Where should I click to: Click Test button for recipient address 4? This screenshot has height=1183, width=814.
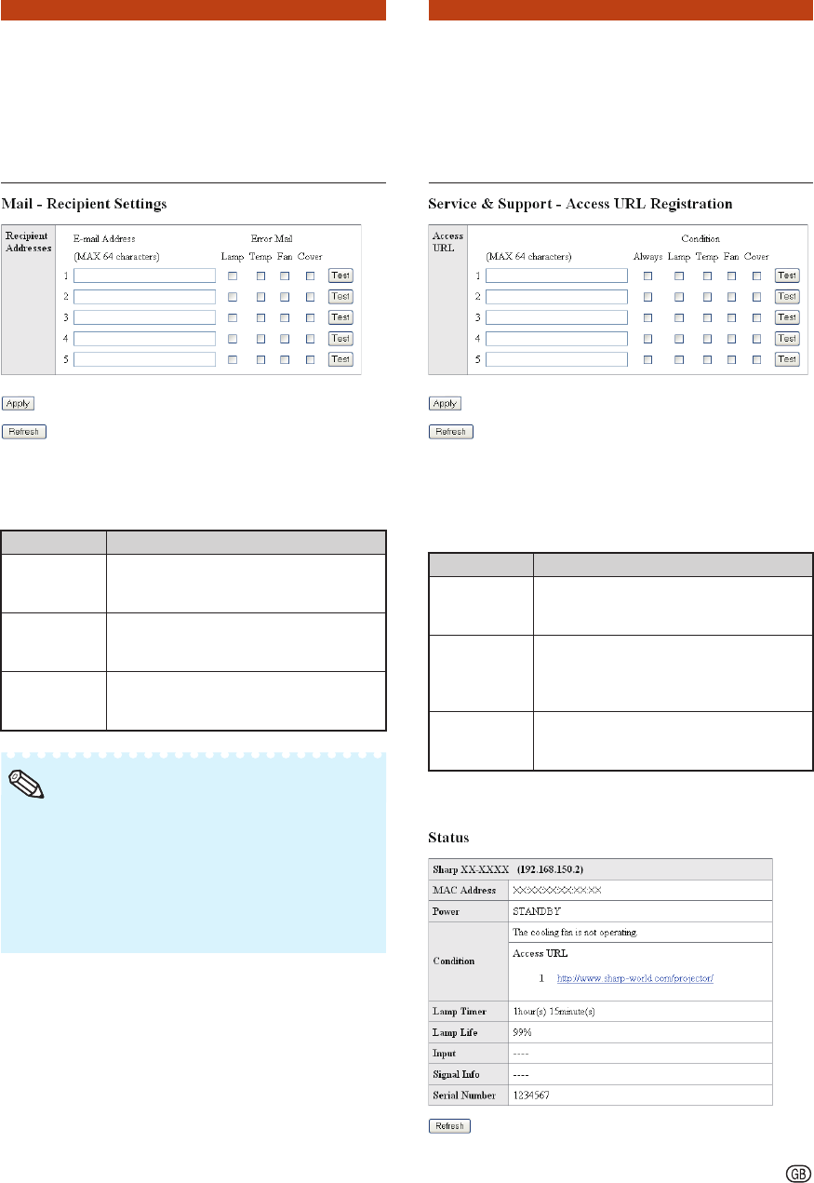[341, 338]
